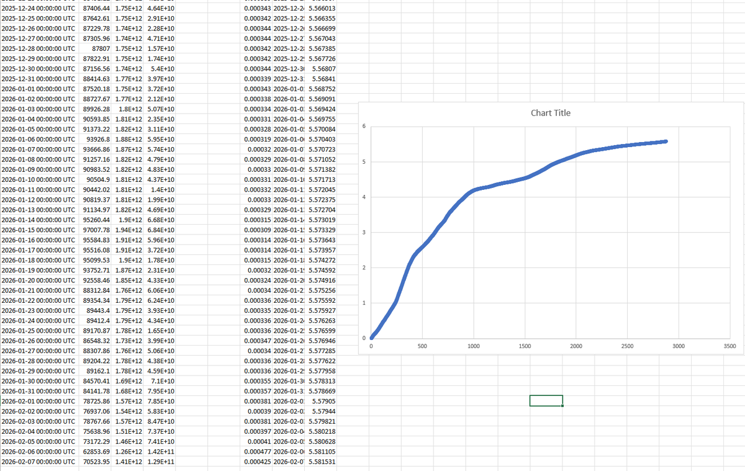Click y-axis label 2 on the chart
The image size is (745, 471).
coord(364,267)
